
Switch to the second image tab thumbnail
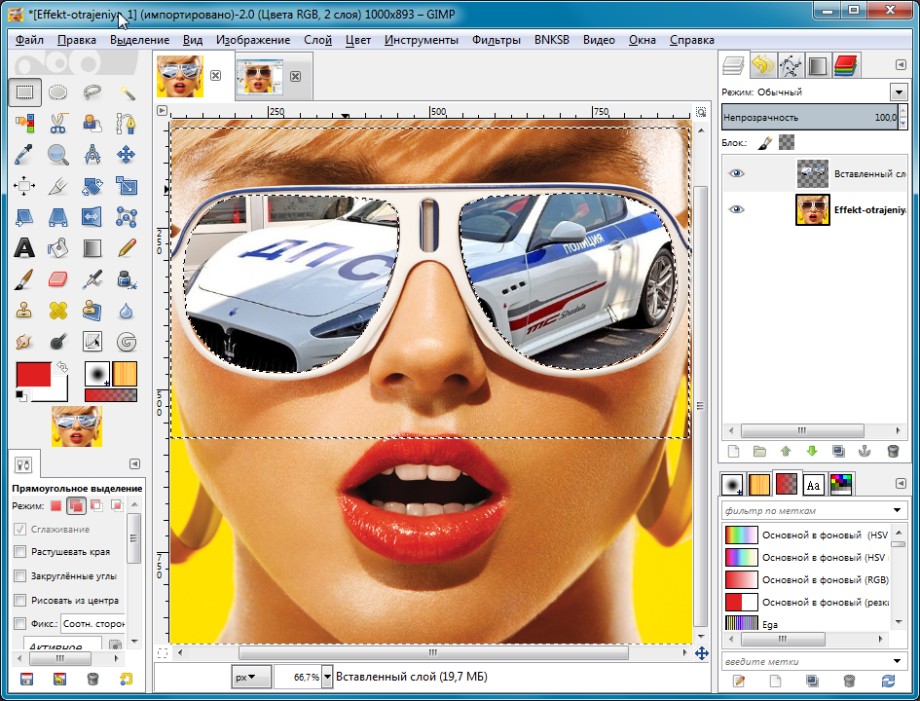pyautogui.click(x=260, y=76)
